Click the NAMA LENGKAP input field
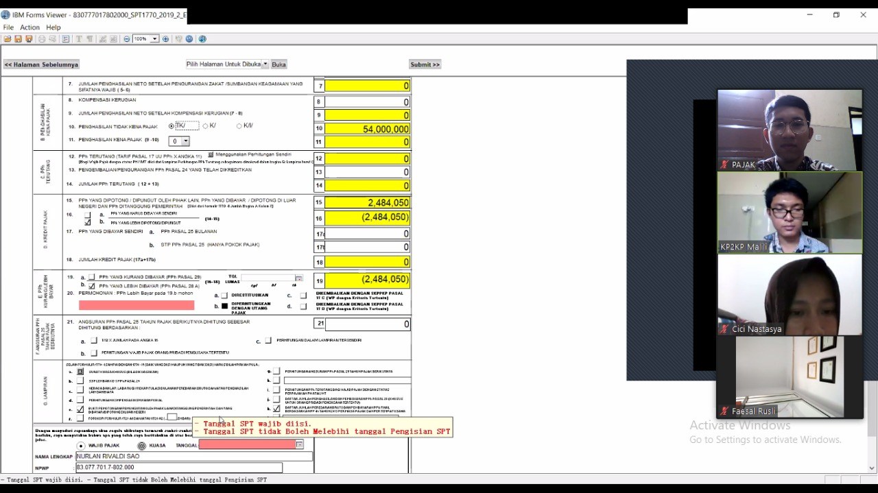Screen dimensions: 878x493 click(193, 456)
